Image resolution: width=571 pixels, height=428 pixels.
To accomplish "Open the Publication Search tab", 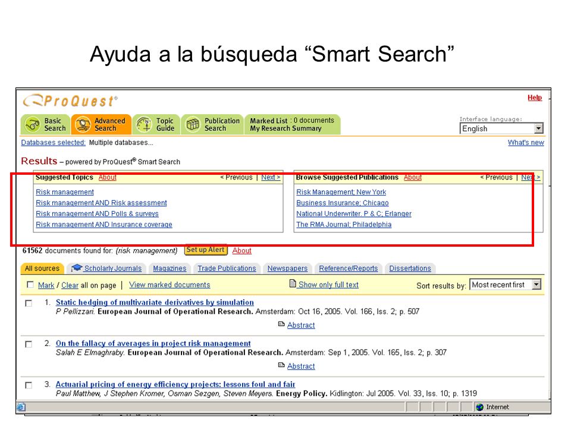I will (212, 124).
